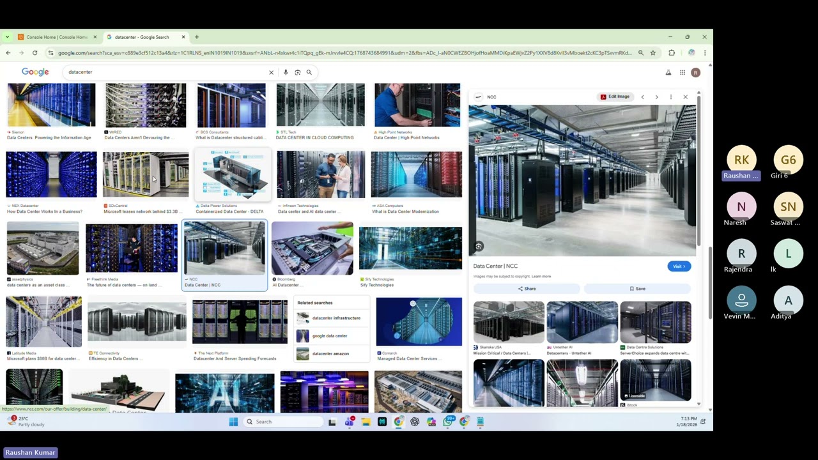
Task: Open WhatsApp from the taskbar
Action: (448, 422)
